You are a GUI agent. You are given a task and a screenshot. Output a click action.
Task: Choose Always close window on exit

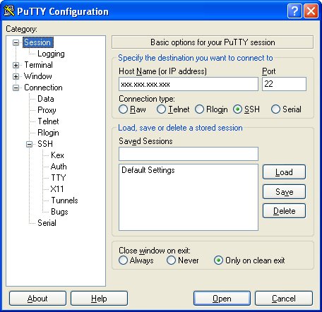(136, 260)
